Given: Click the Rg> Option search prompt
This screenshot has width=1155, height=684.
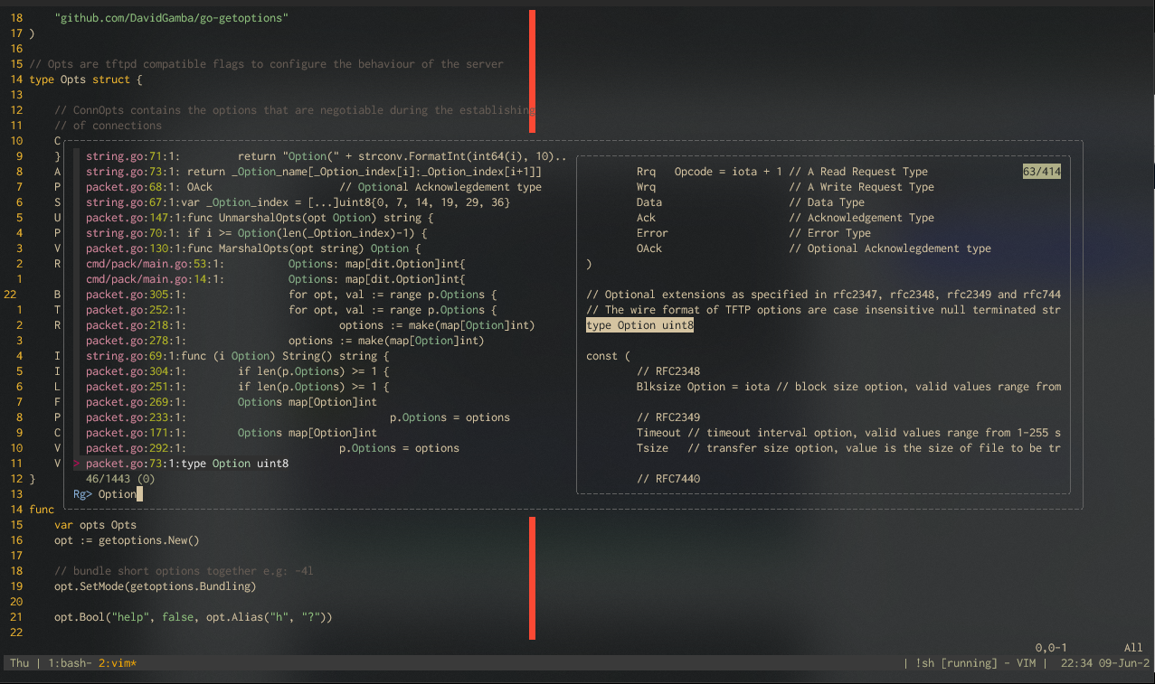Looking at the screenshot, I should [105, 494].
